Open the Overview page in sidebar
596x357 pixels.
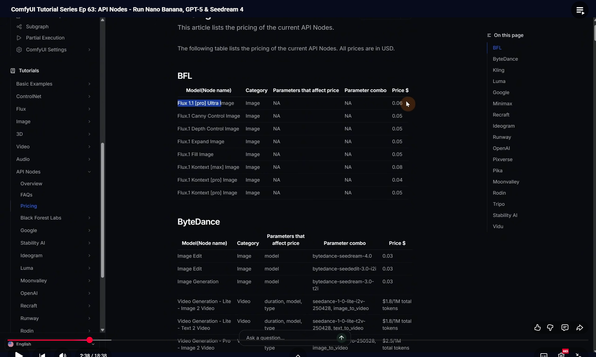pyautogui.click(x=31, y=184)
